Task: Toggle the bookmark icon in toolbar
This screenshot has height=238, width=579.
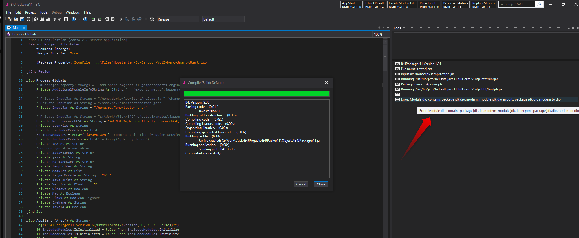Action: (66, 19)
